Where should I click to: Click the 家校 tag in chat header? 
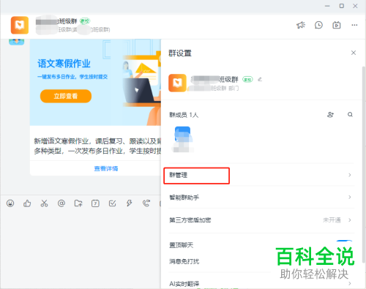(x=85, y=21)
